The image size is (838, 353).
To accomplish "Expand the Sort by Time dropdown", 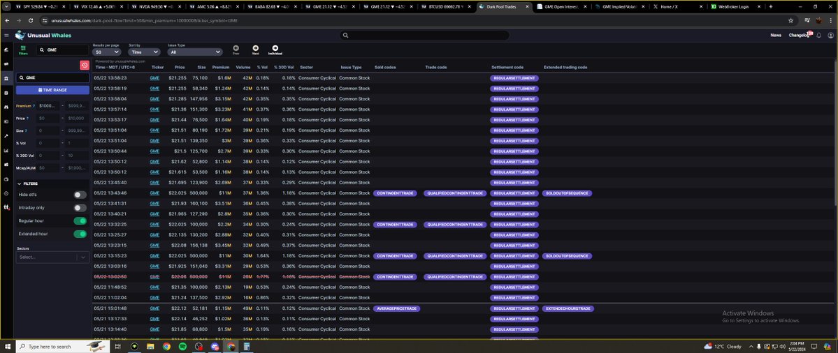I will [x=145, y=52].
